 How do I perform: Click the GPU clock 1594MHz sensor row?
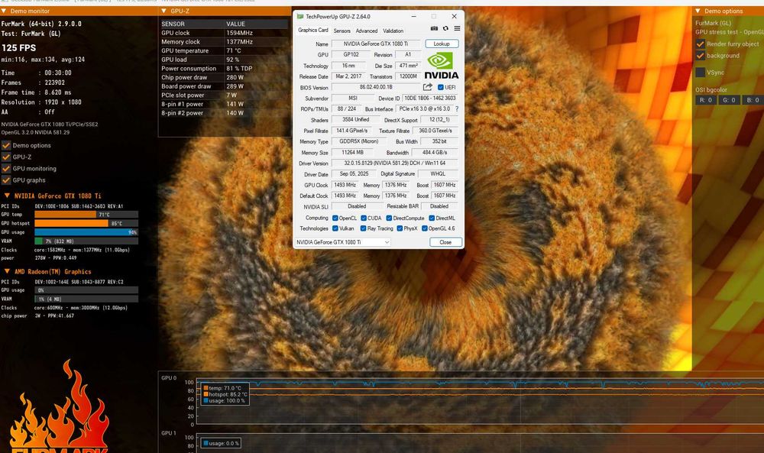[x=225, y=33]
